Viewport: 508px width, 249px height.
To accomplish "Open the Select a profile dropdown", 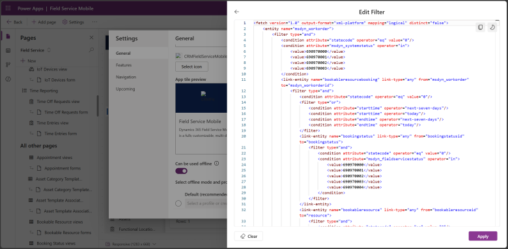I will [206, 203].
